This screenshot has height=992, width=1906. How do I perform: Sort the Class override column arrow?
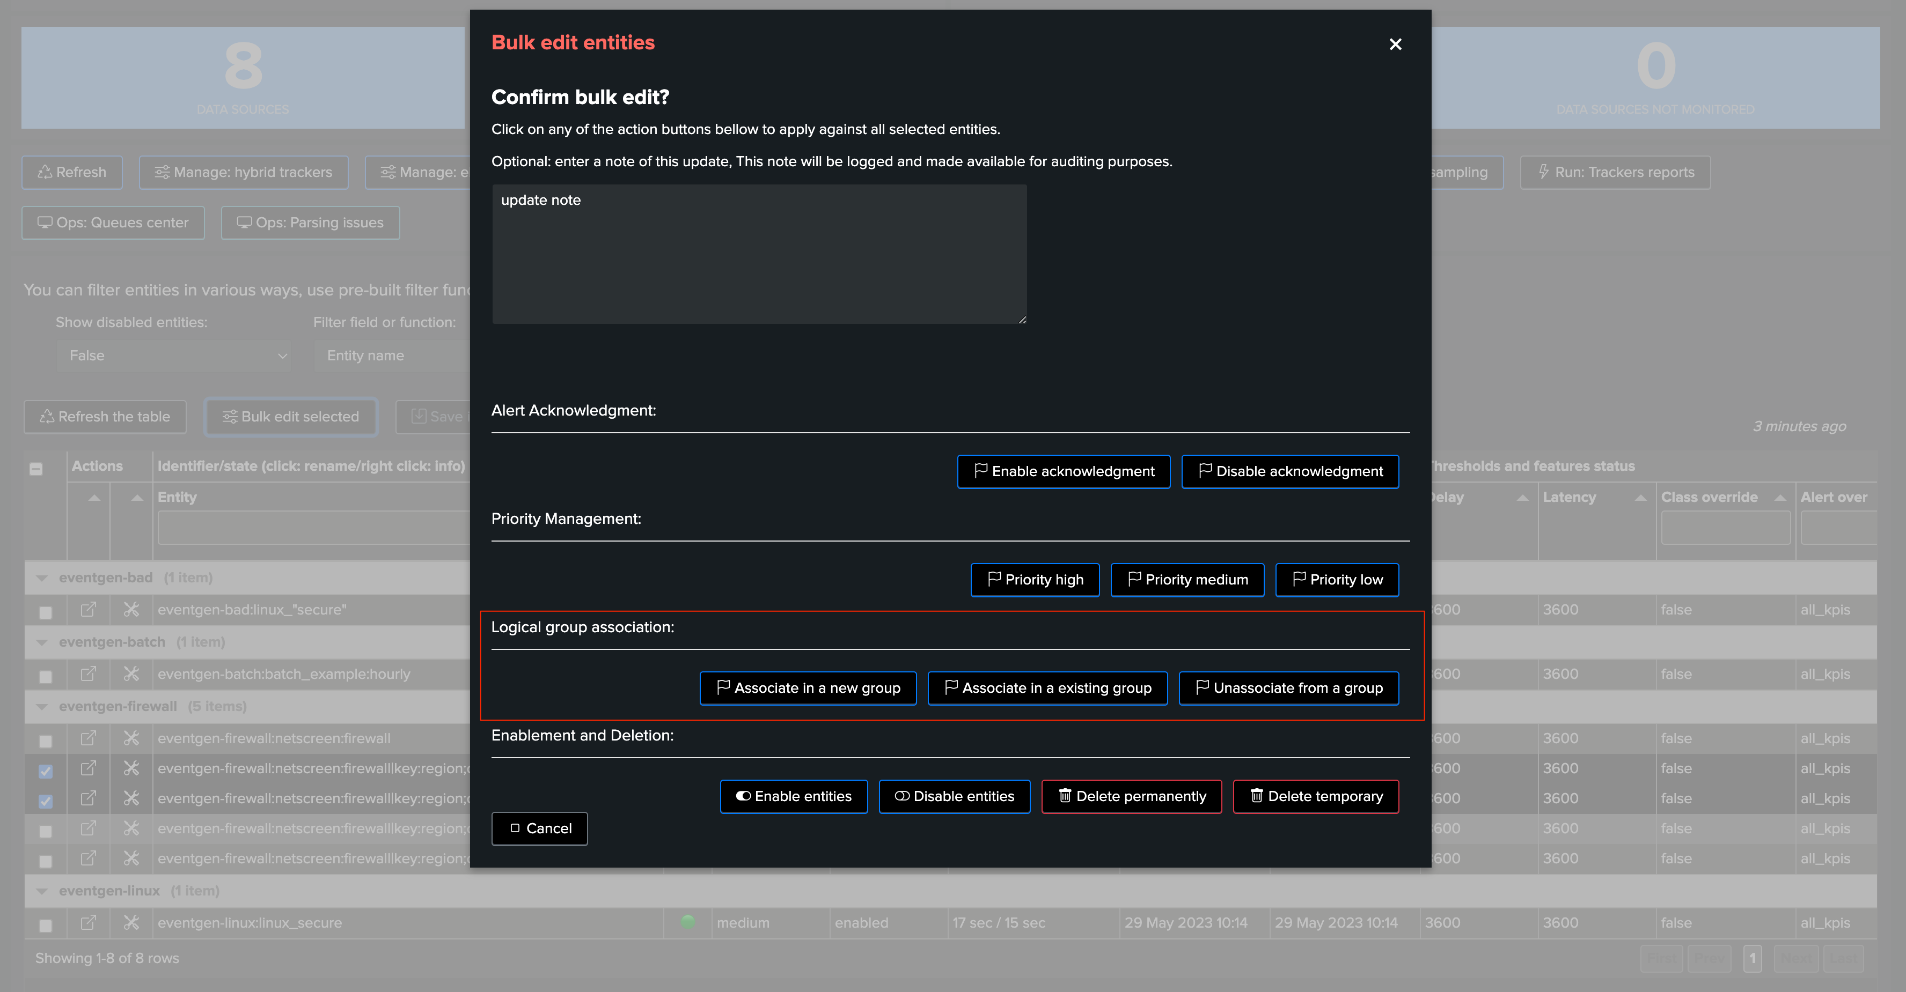pyautogui.click(x=1780, y=498)
